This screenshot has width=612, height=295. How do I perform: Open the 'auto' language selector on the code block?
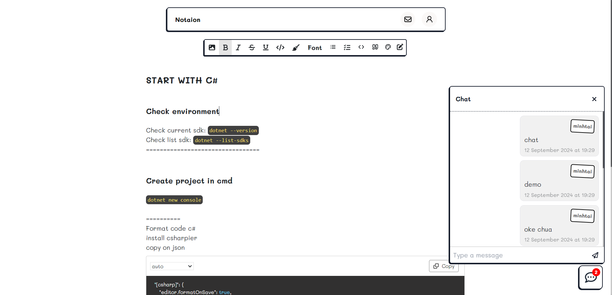pos(171,266)
